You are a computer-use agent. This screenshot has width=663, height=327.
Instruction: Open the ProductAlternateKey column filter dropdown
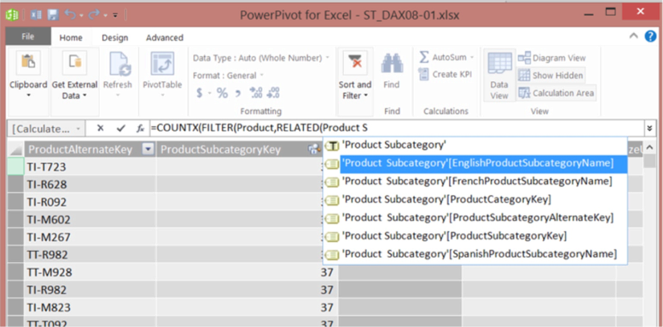click(x=147, y=149)
